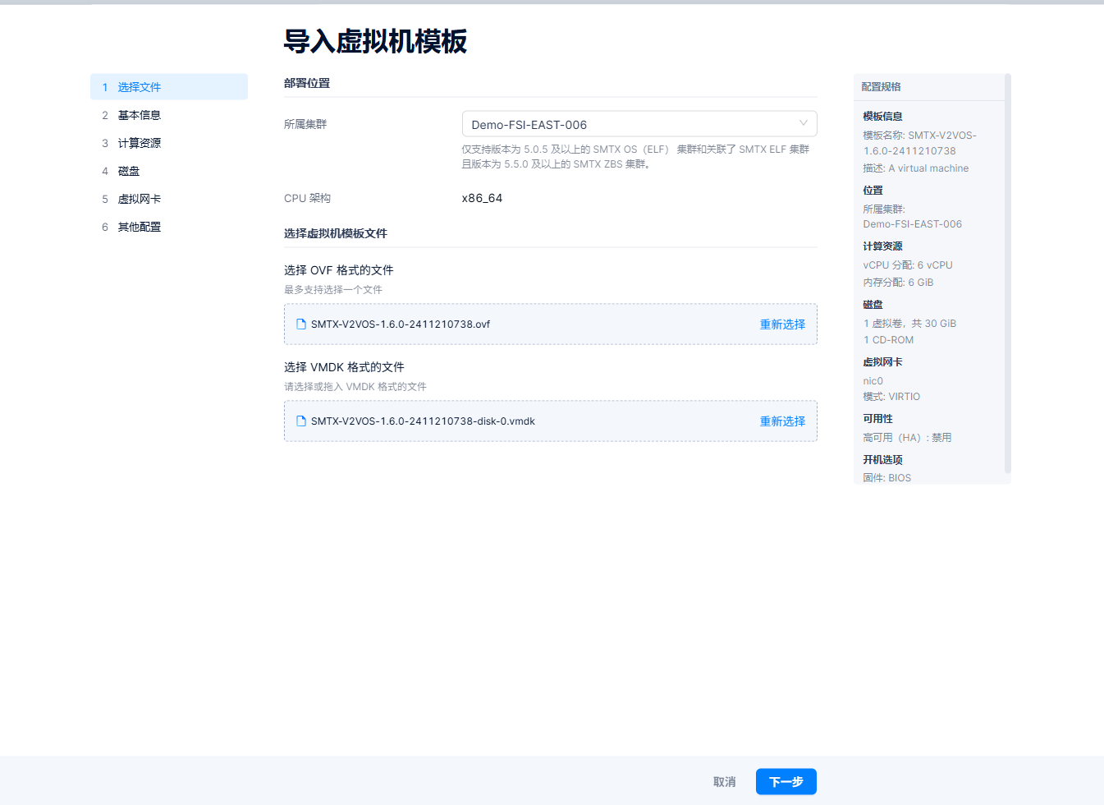Cancel the import with 取消
Screen dimensions: 1104x805
[724, 782]
